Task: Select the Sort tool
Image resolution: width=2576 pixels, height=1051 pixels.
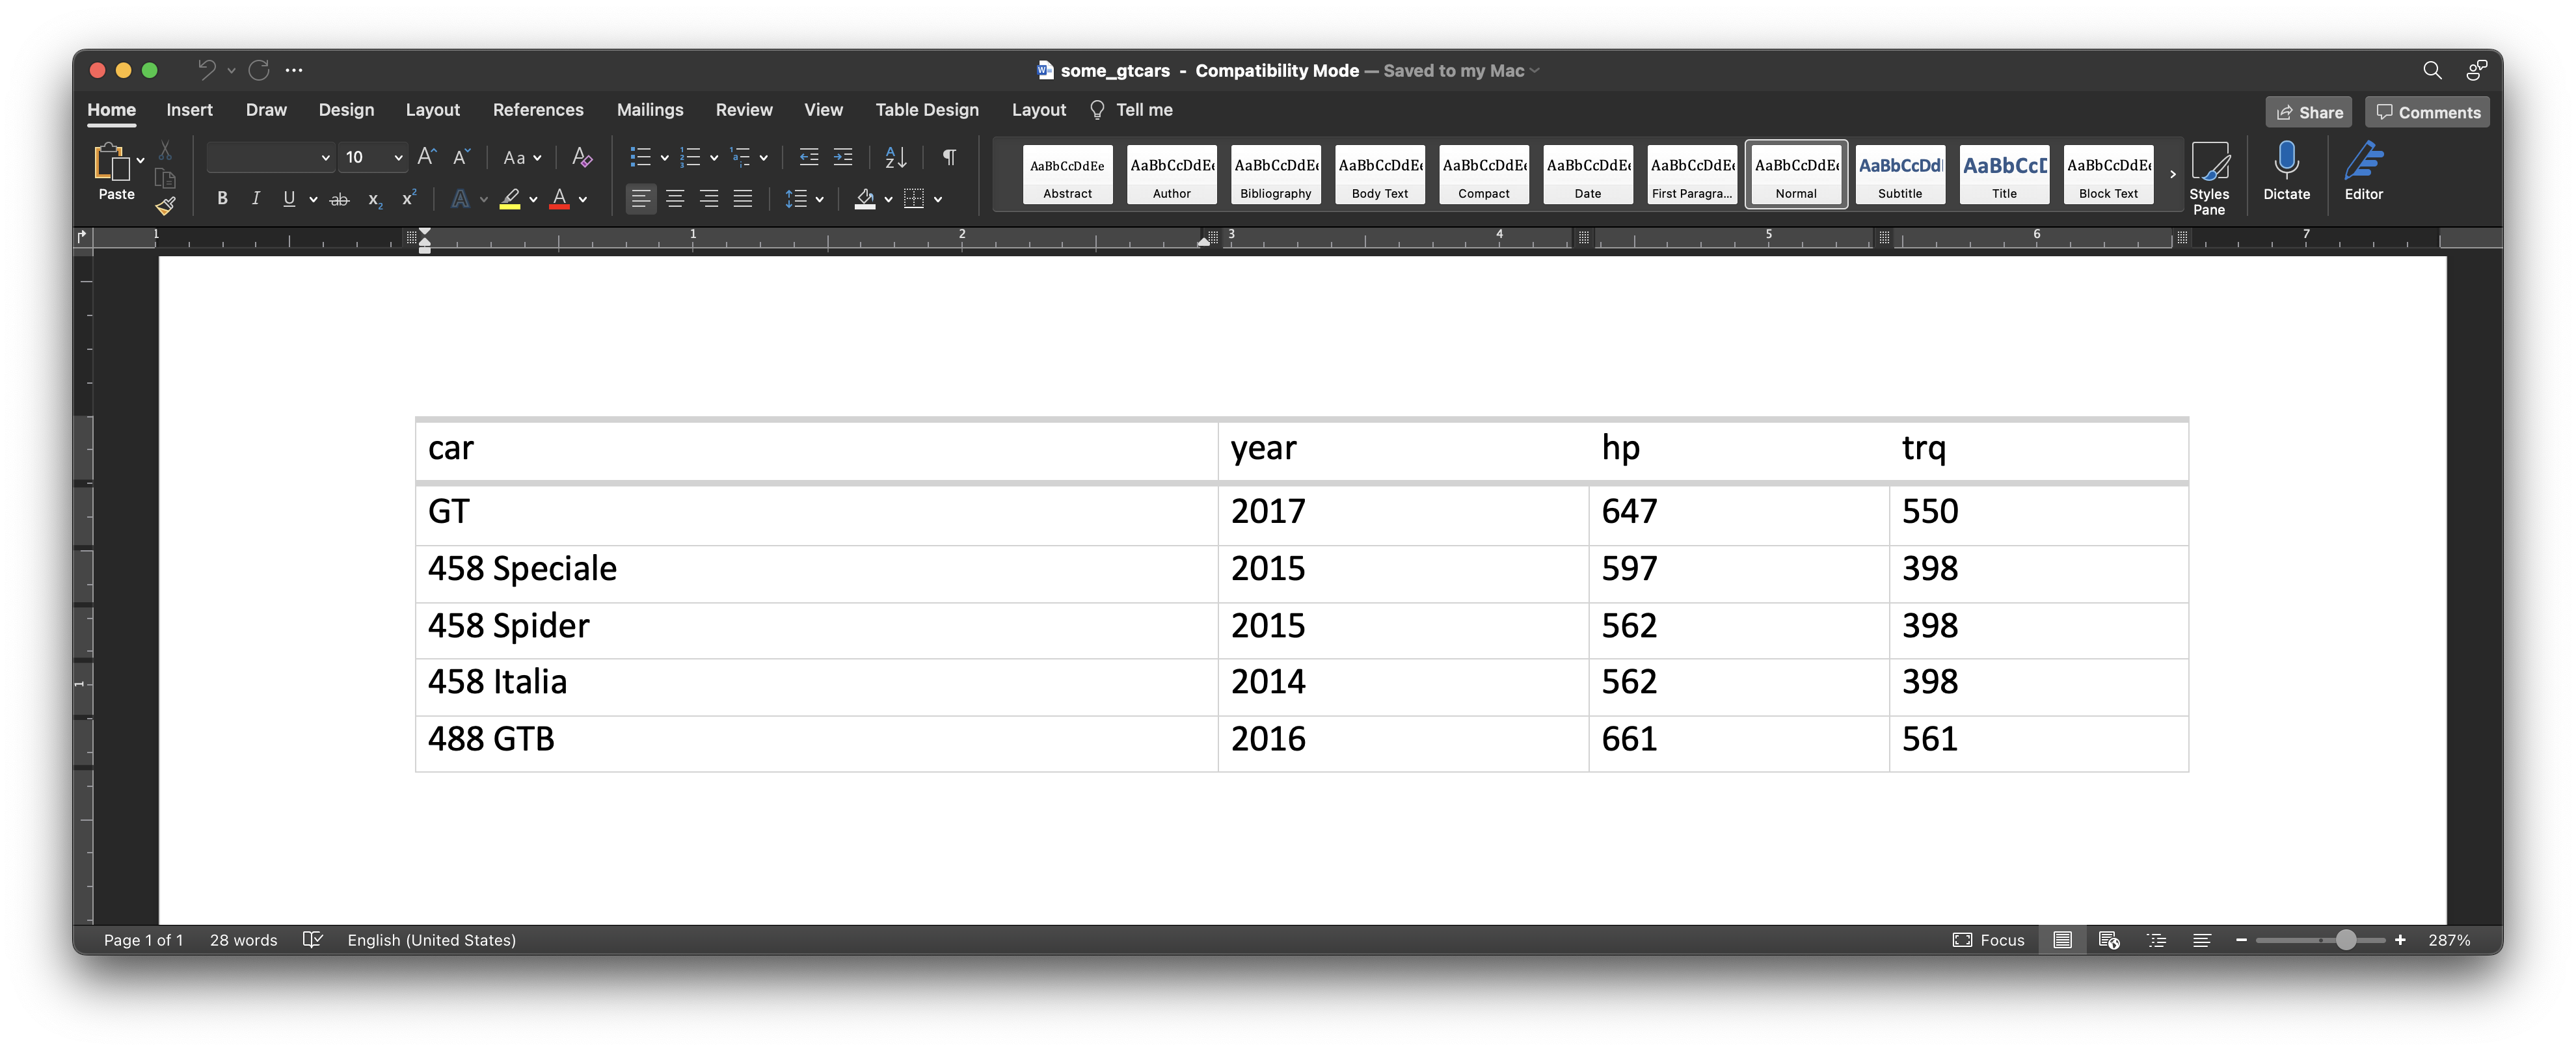Action: point(893,157)
